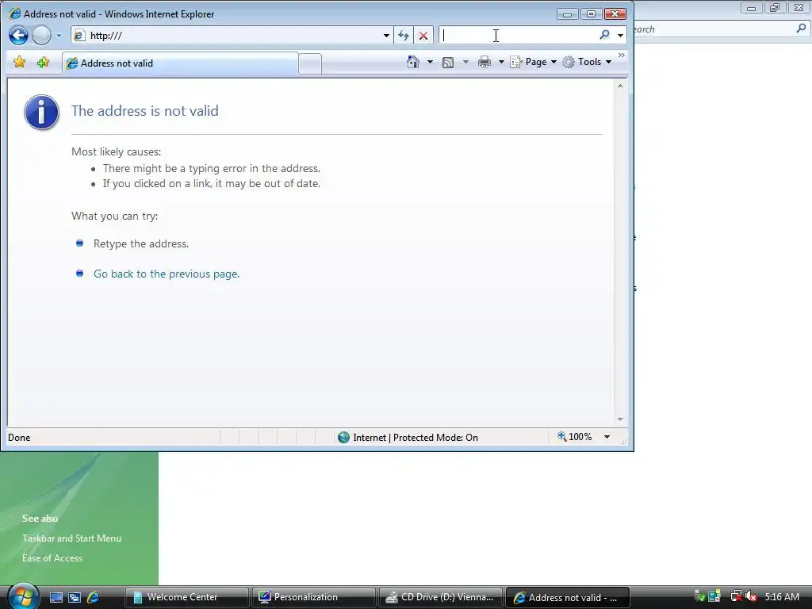Click the Show Desktop quick launch icon

click(56, 597)
